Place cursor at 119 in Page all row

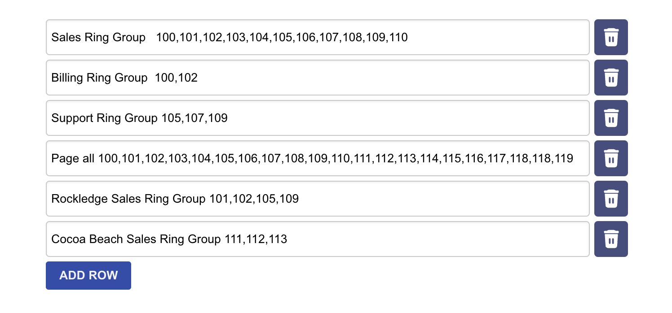[564, 158]
